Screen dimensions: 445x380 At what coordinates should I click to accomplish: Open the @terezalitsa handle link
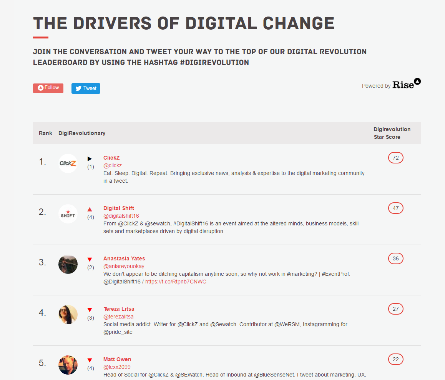[118, 317]
